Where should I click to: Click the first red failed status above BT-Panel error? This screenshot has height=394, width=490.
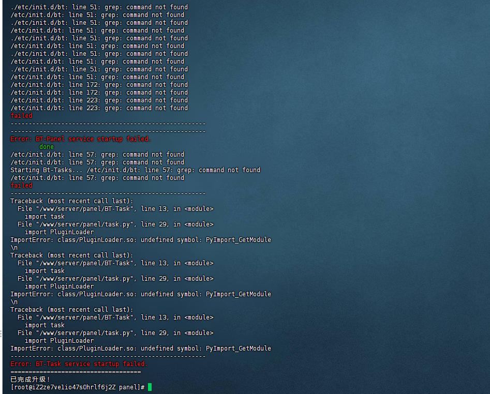[x=21, y=116]
